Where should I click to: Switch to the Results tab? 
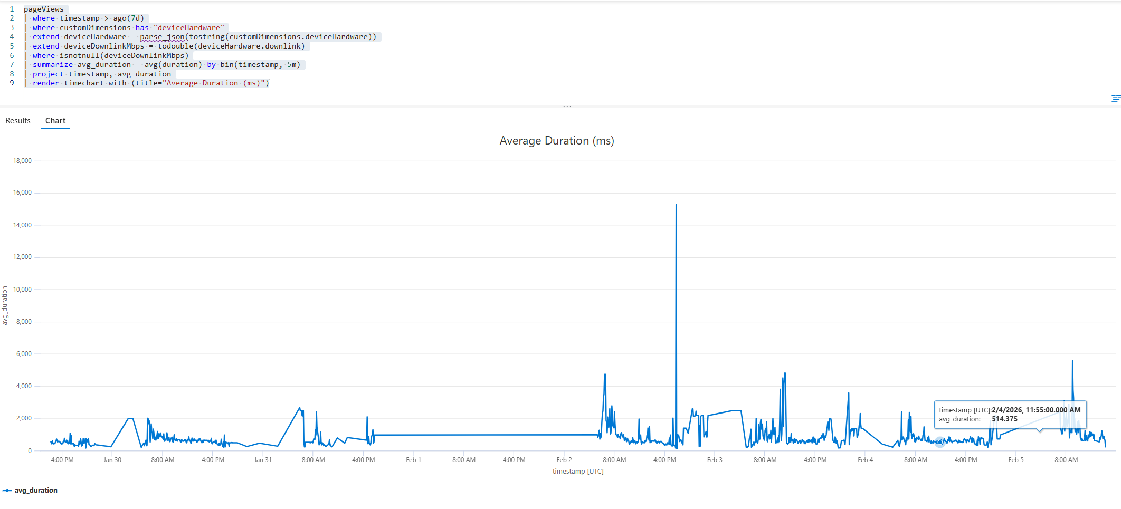18,121
